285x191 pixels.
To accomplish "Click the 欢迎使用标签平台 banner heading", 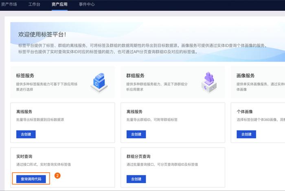I will click(x=42, y=35).
